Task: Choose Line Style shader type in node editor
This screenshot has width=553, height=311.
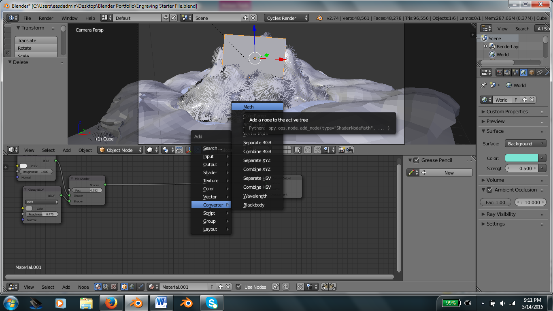Action: click(140, 287)
